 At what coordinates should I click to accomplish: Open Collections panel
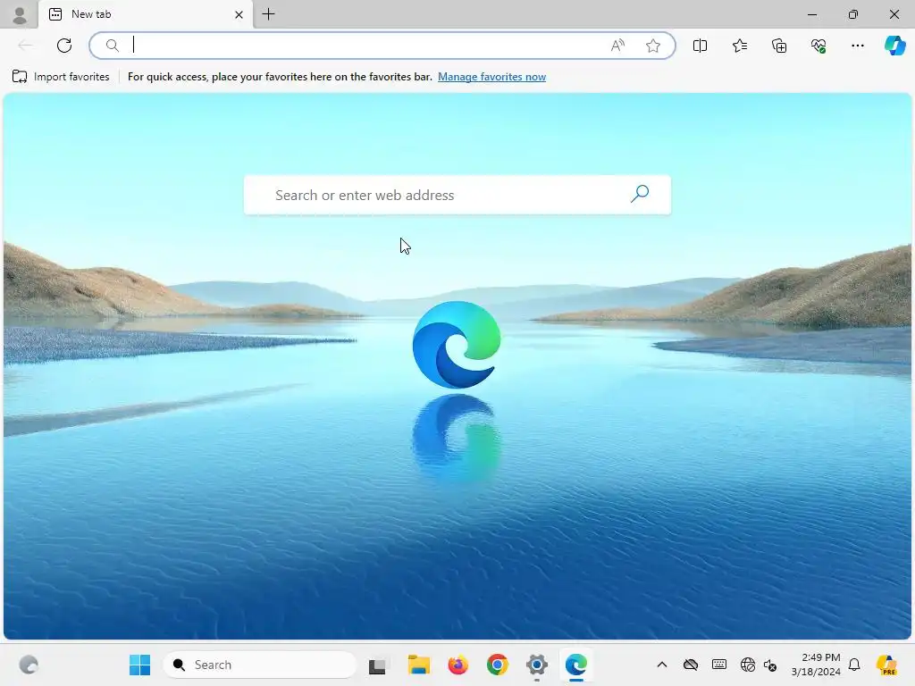[x=779, y=46]
